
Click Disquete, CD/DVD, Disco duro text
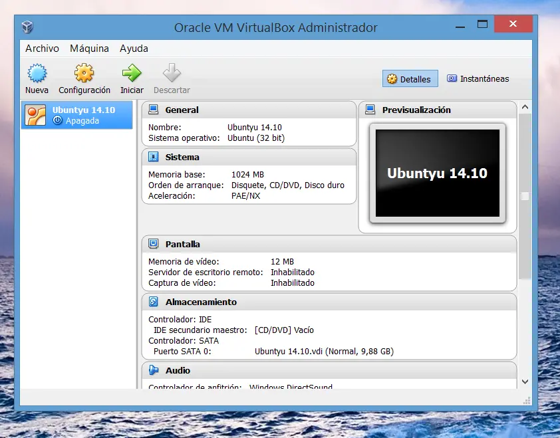point(288,185)
